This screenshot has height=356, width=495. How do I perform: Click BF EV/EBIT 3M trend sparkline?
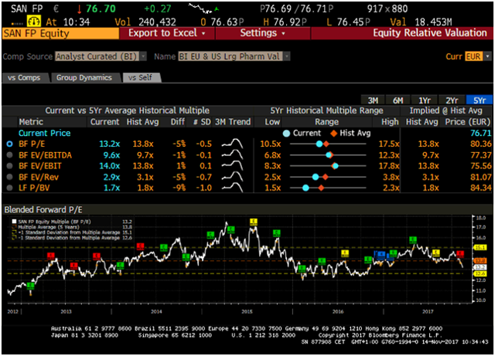(232, 165)
